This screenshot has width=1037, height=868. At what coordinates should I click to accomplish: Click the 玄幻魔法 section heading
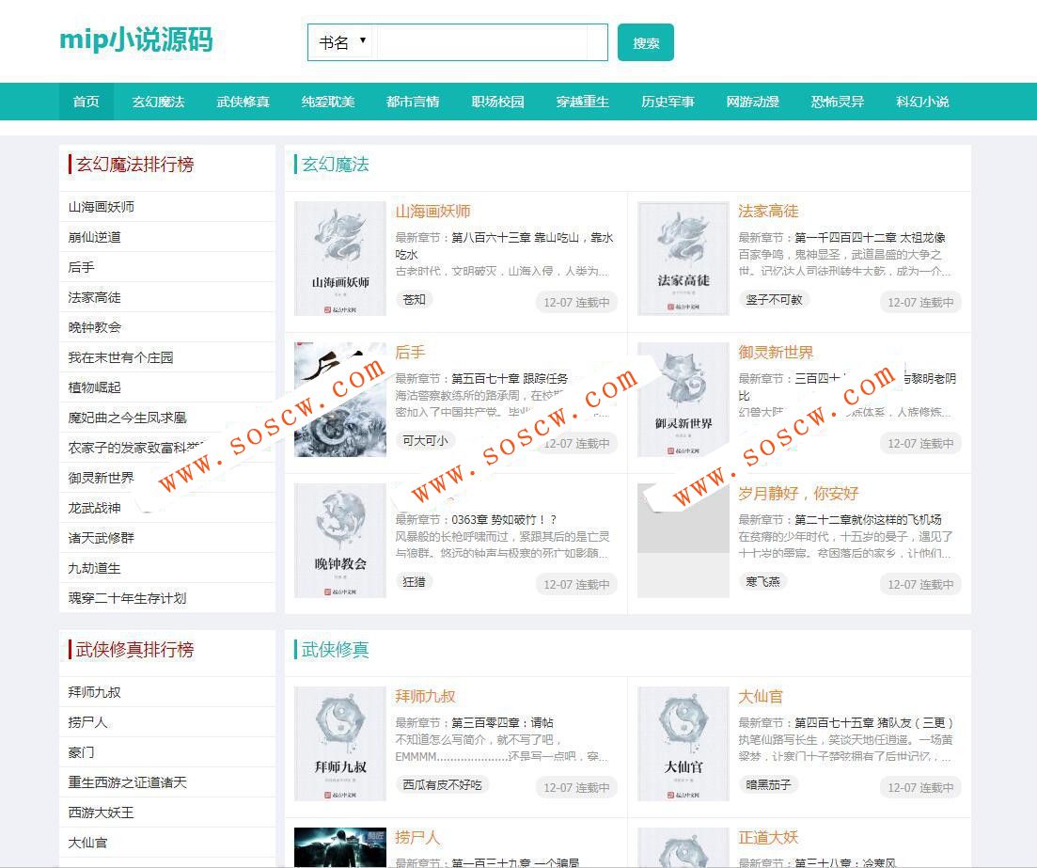336,165
